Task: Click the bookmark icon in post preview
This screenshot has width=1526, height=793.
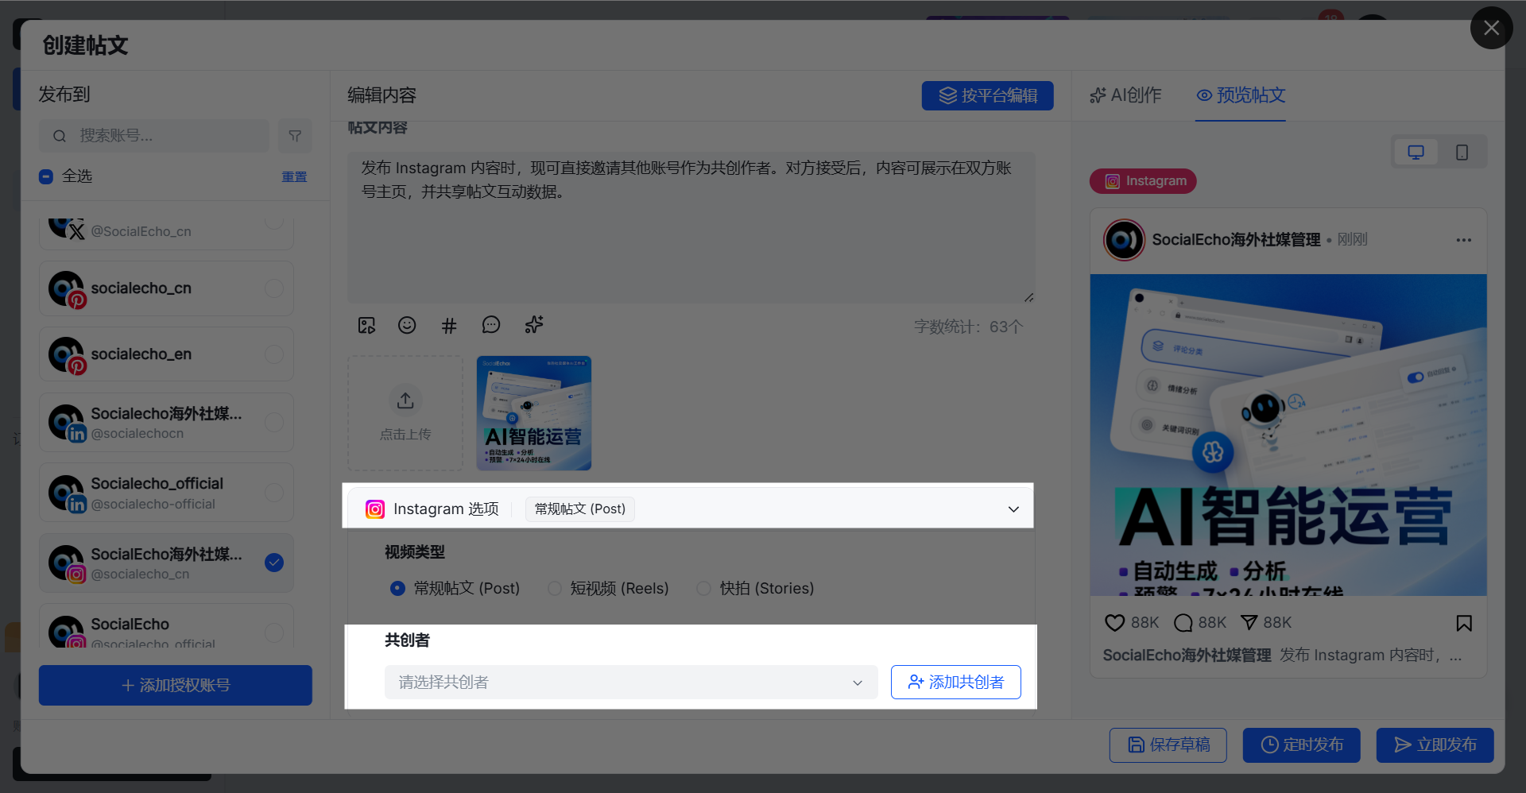Action: point(1464,623)
